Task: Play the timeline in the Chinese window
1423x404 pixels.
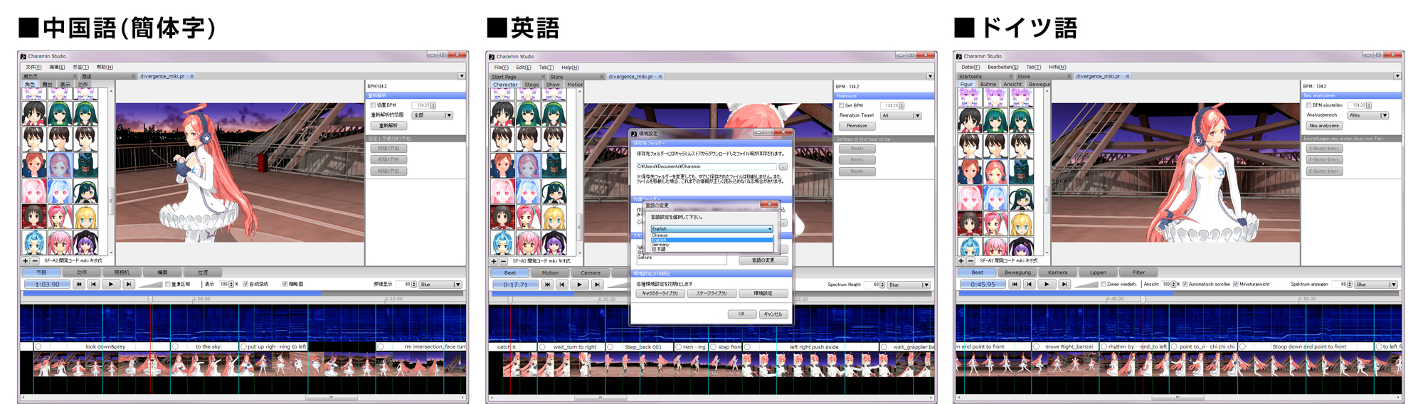Action: [111, 285]
